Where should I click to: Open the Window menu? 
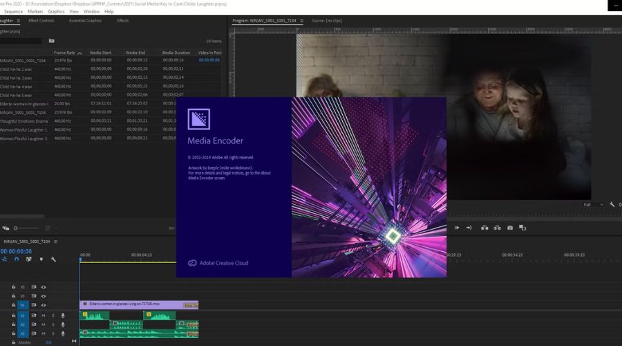pos(92,12)
